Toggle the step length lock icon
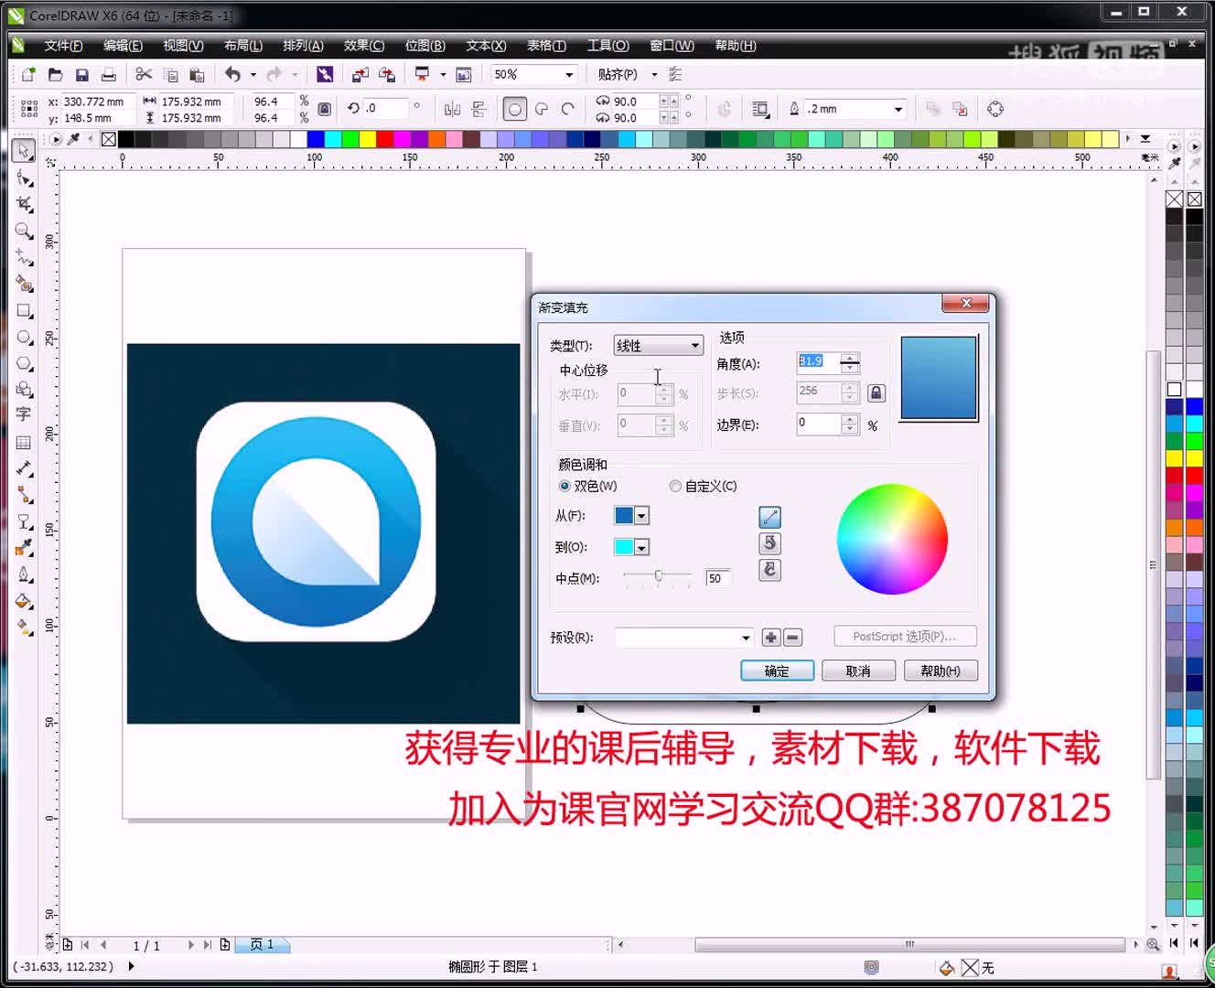This screenshot has height=988, width=1215. (x=876, y=392)
